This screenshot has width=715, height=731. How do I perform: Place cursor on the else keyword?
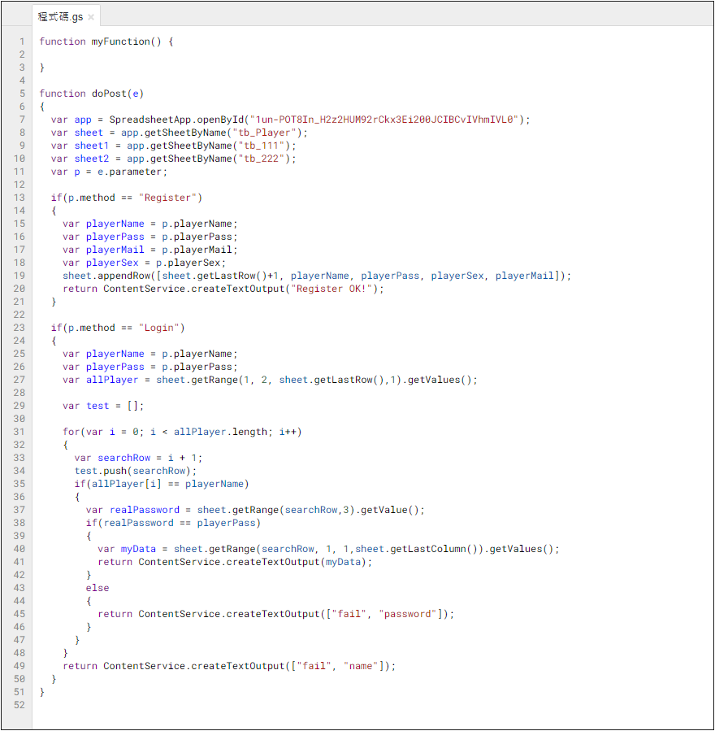click(97, 588)
